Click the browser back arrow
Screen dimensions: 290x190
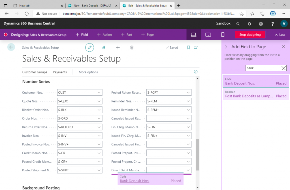(x=7, y=14)
